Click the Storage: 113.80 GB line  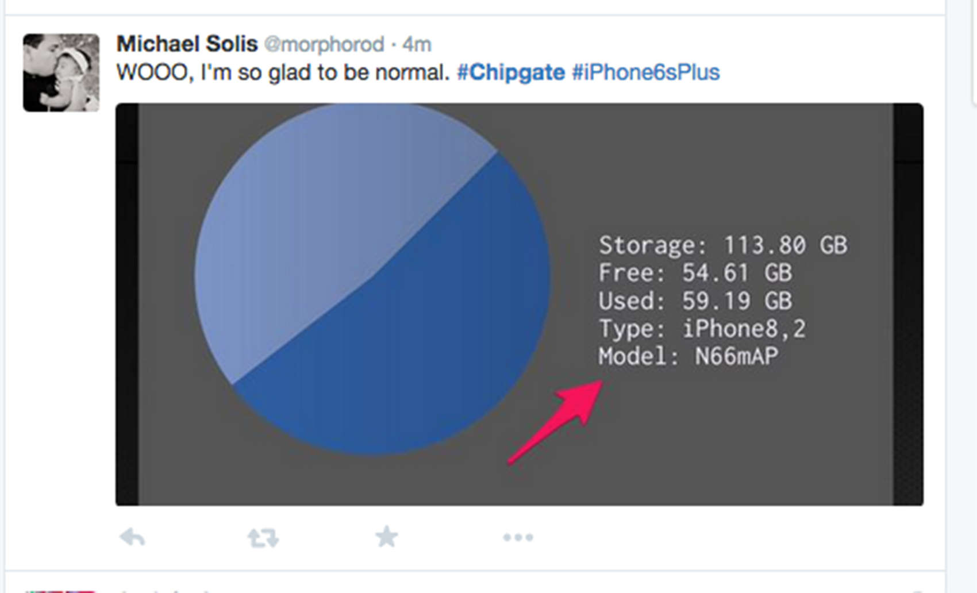(x=722, y=245)
